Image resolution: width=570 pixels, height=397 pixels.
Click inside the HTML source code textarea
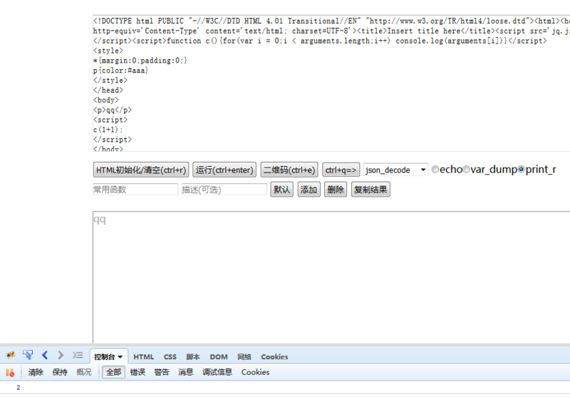(331, 83)
